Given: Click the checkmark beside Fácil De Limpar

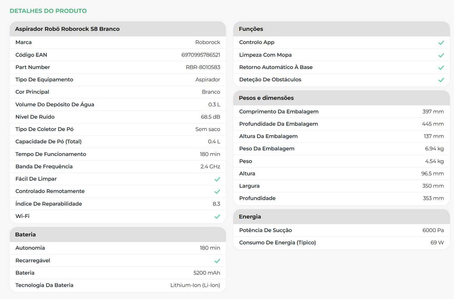Looking at the screenshot, I should (217, 179).
